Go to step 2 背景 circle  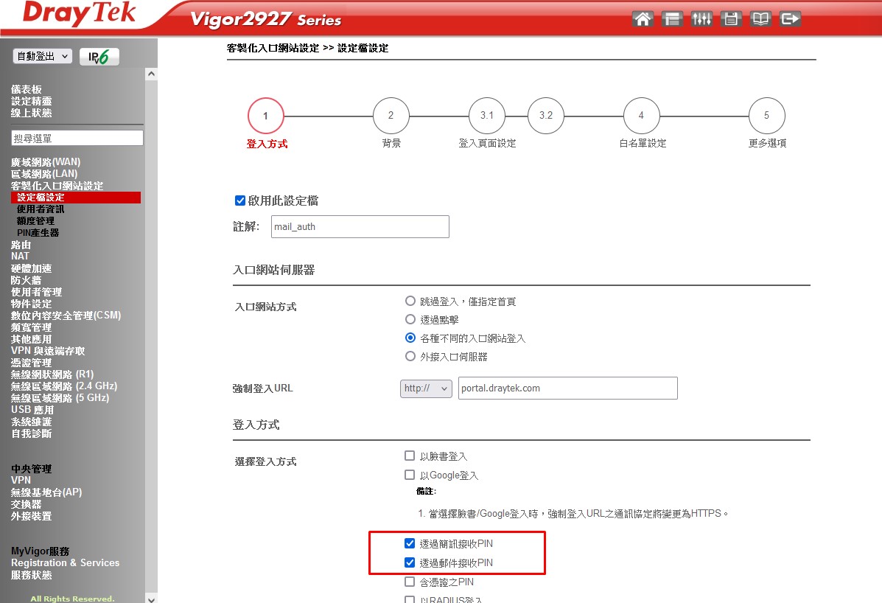tap(391, 116)
